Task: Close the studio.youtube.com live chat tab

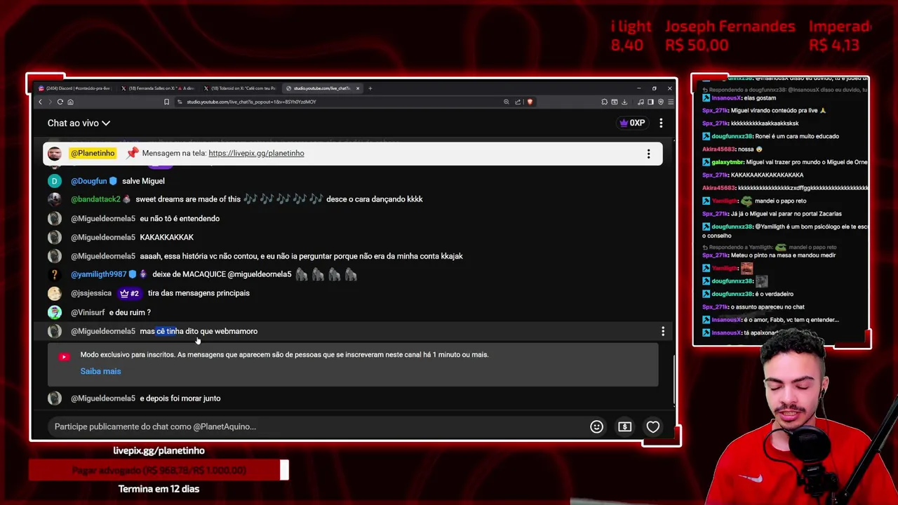Action: (358, 88)
